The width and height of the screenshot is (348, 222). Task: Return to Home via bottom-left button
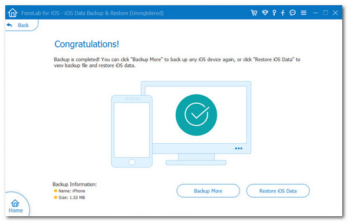(16, 206)
